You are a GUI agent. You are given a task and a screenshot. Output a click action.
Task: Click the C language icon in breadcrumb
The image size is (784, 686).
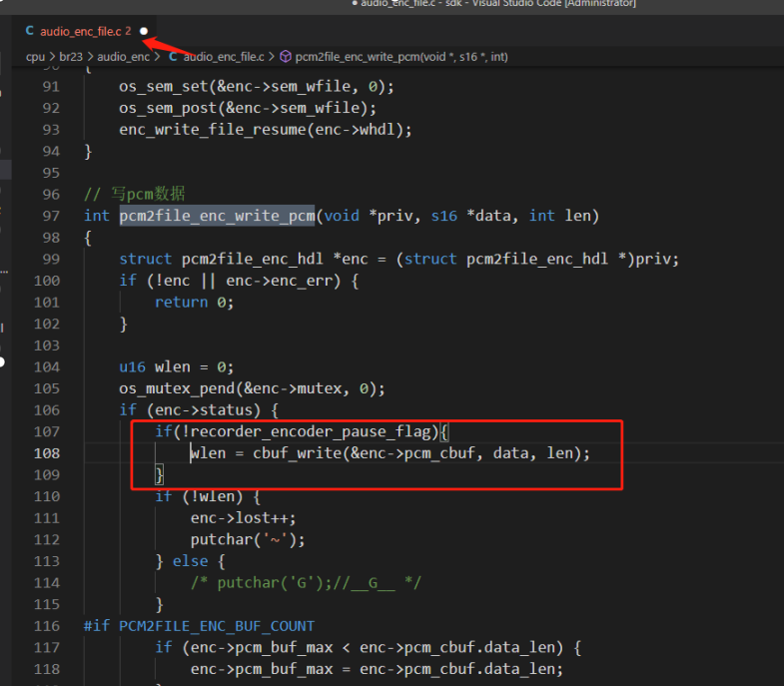pyautogui.click(x=173, y=57)
